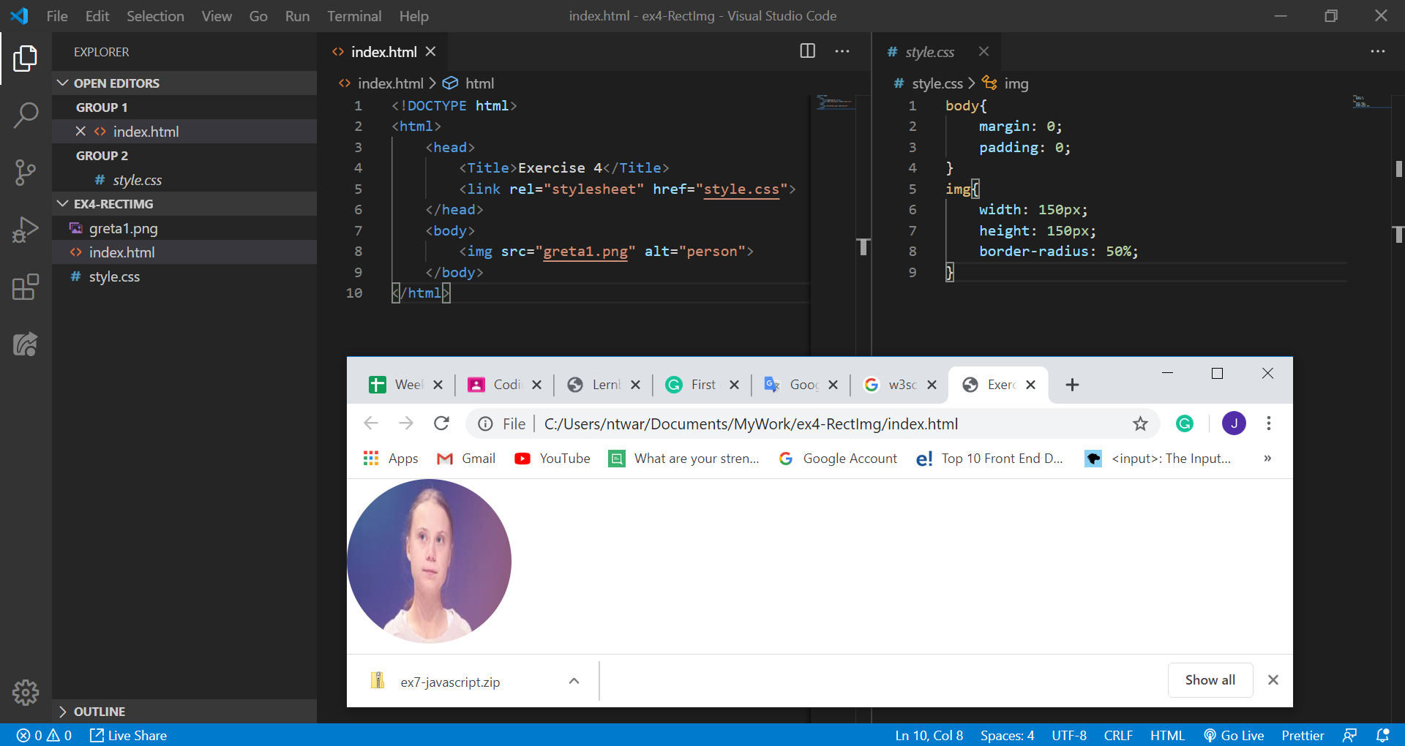This screenshot has width=1405, height=746.
Task: Switch to the style.css editor tab
Action: [929, 52]
